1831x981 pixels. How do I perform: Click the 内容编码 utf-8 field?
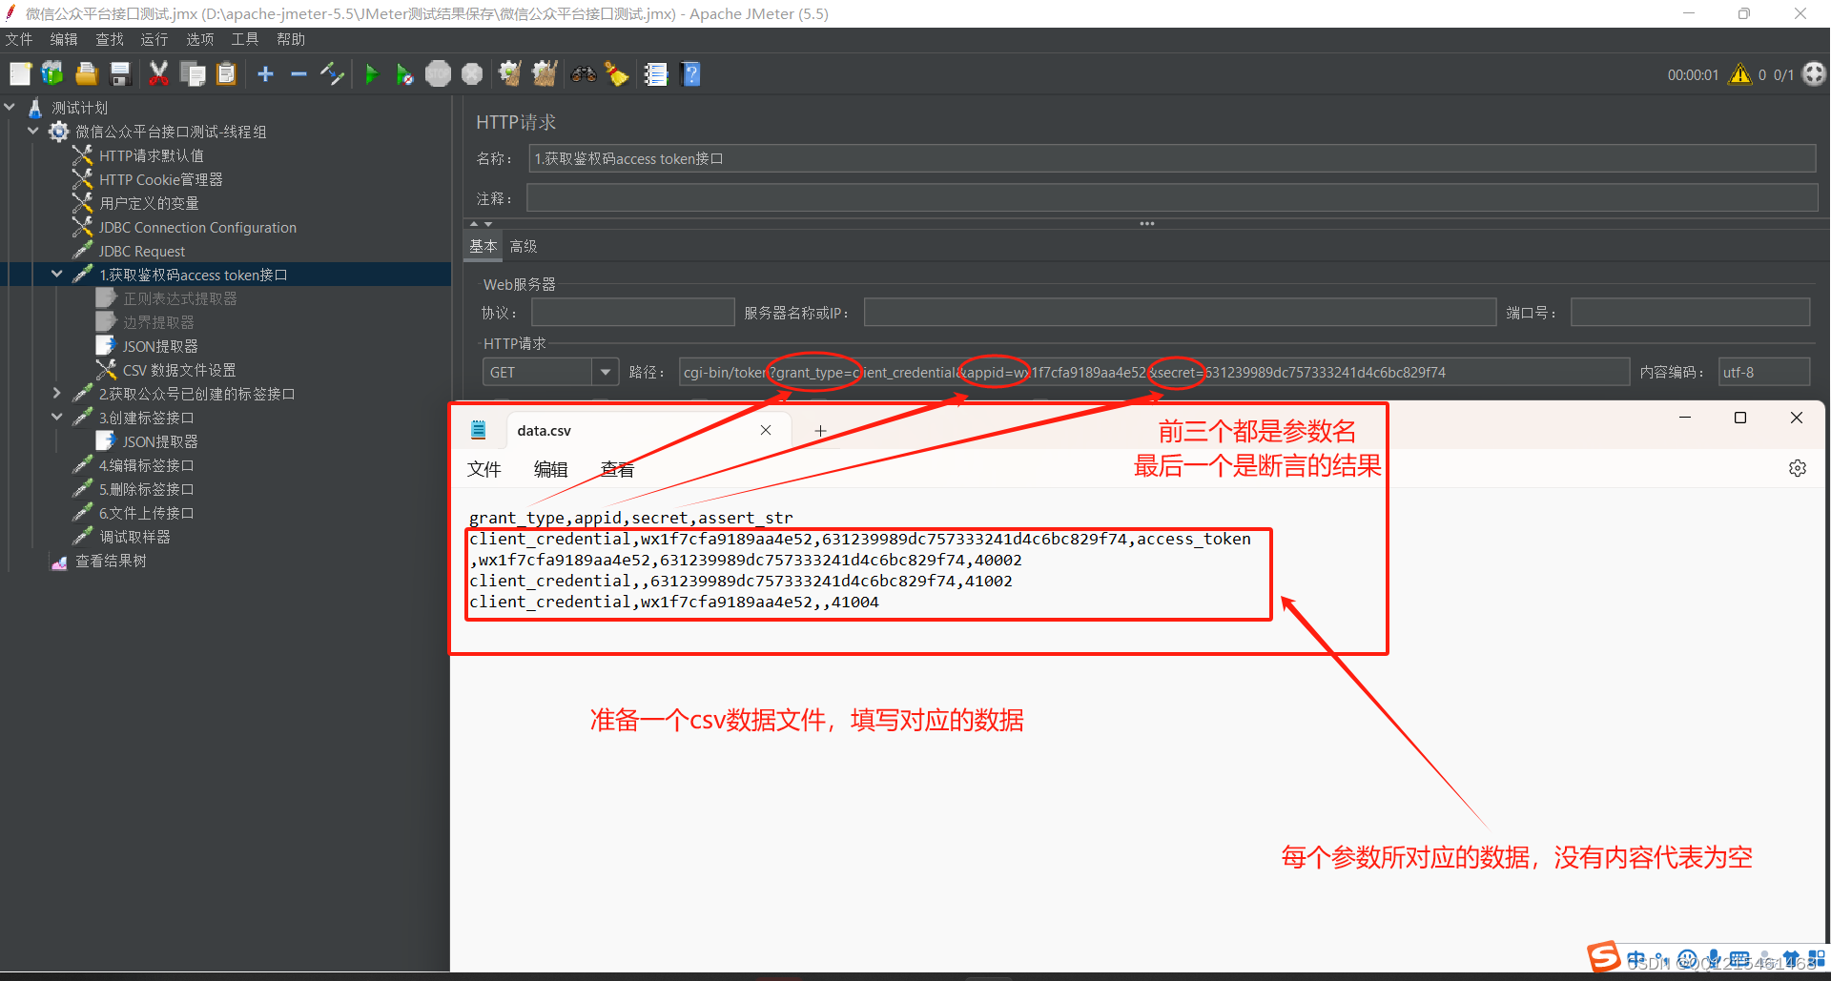[x=1764, y=372]
